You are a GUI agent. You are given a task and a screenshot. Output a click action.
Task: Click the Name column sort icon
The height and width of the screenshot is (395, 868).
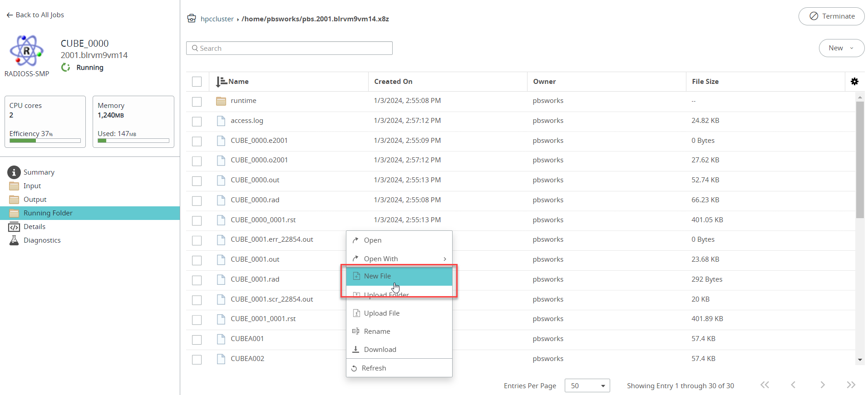click(x=221, y=82)
